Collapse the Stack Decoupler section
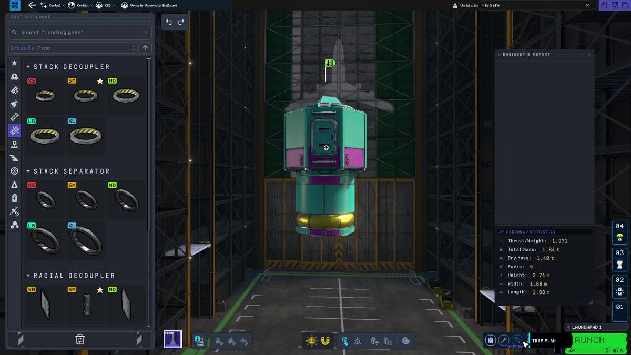 [28, 67]
